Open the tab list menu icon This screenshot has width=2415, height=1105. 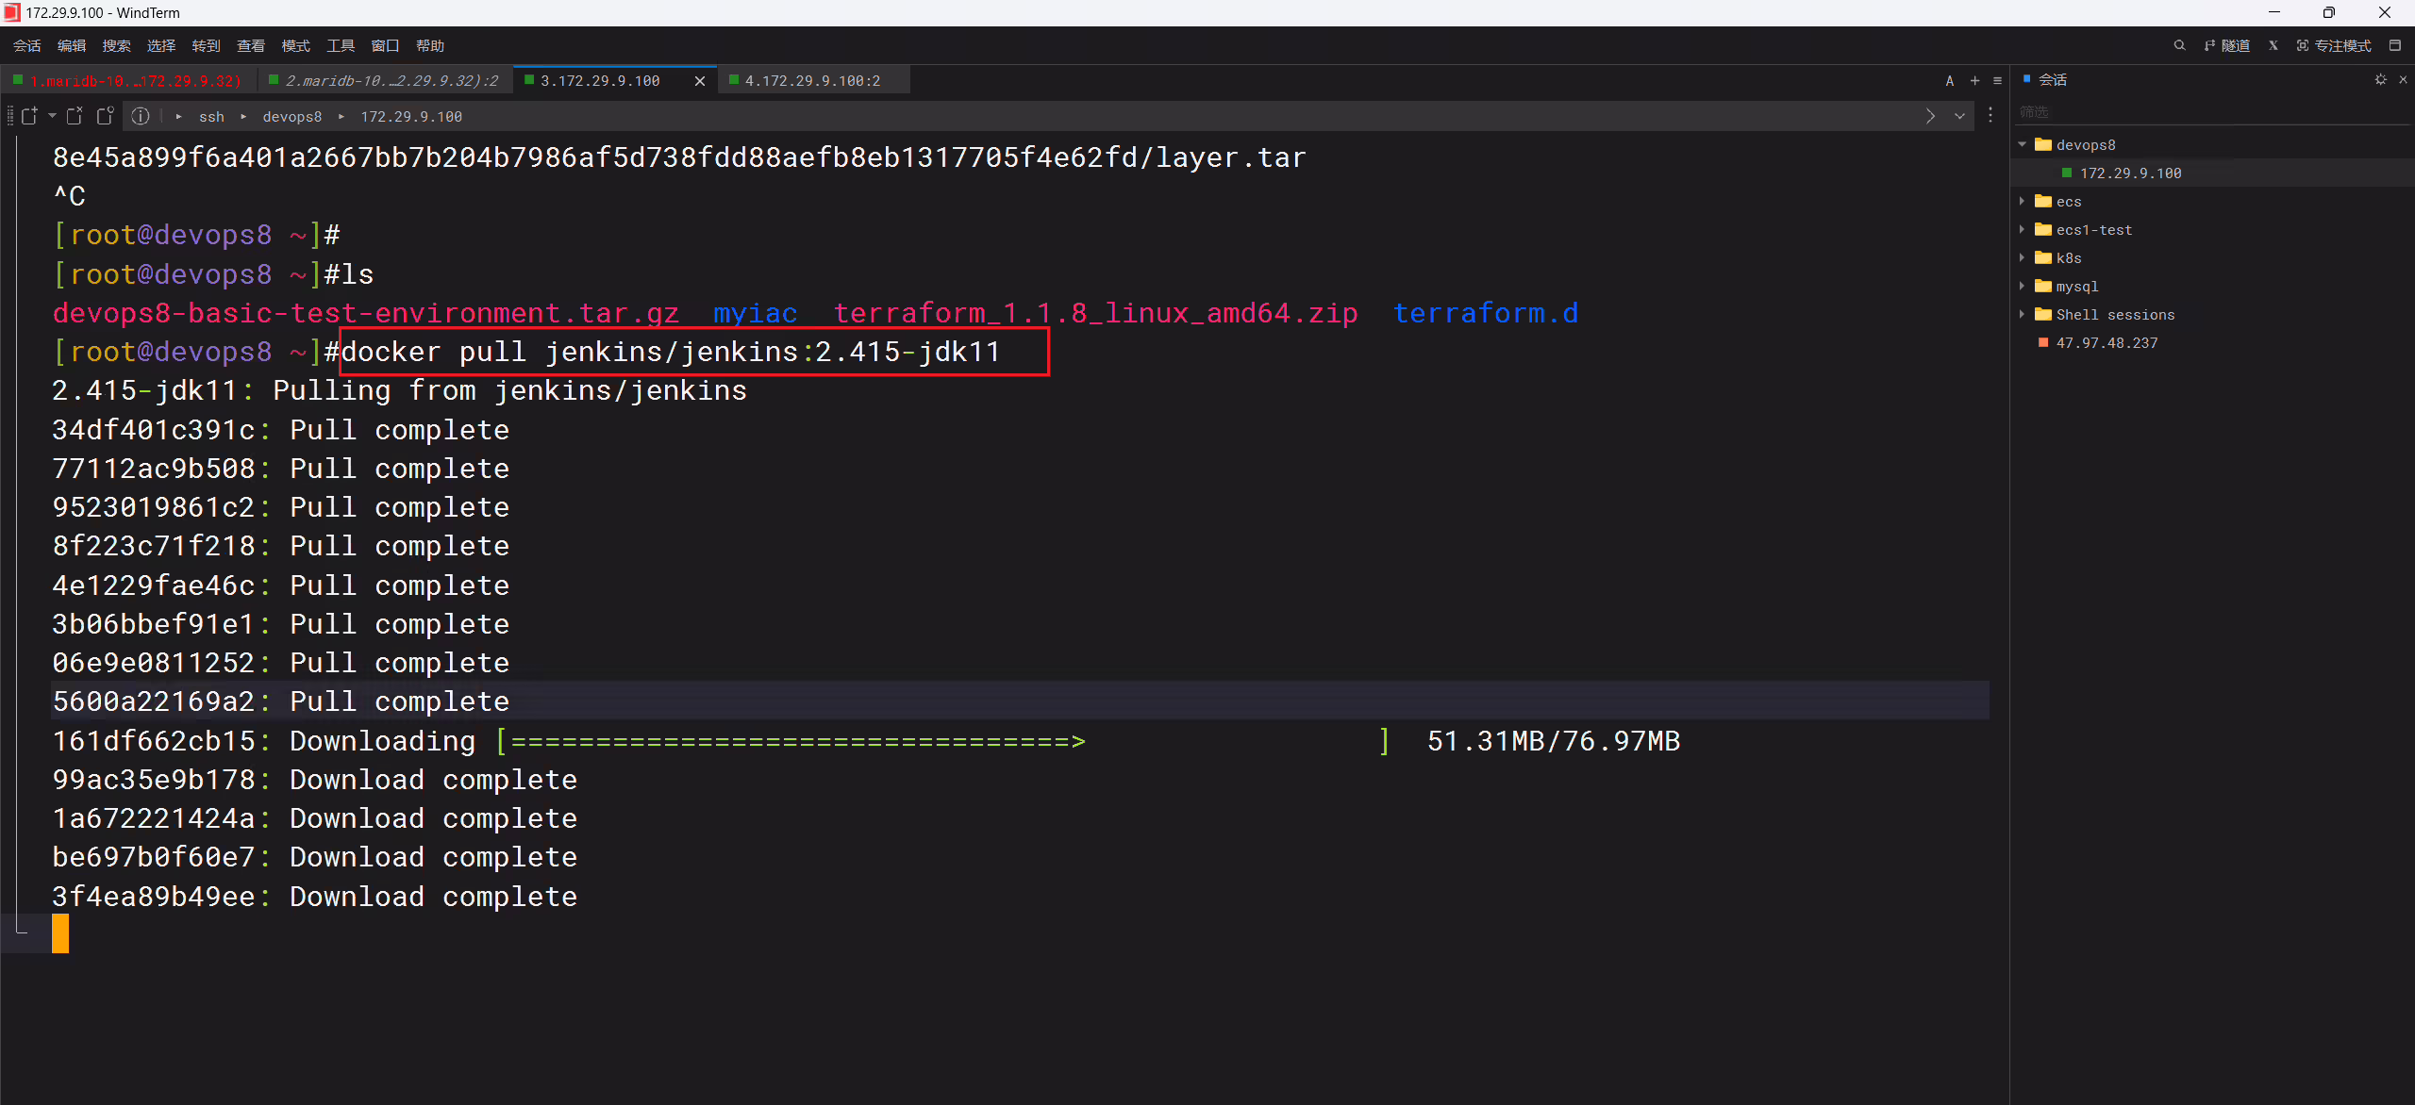point(1997,81)
